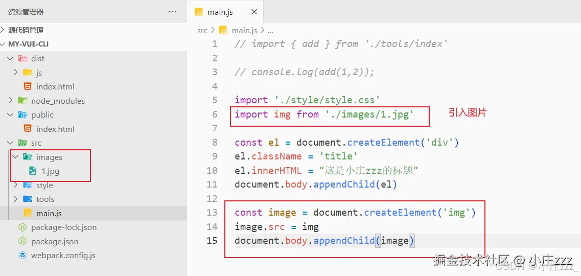Collapse the images folder chevron
581x276 pixels.
[x=15, y=157]
